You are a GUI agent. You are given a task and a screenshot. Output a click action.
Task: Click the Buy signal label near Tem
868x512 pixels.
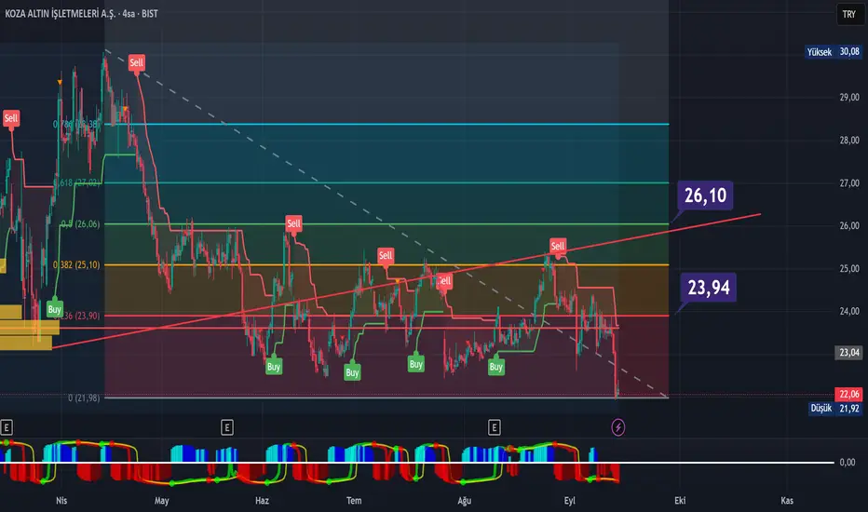click(x=352, y=372)
